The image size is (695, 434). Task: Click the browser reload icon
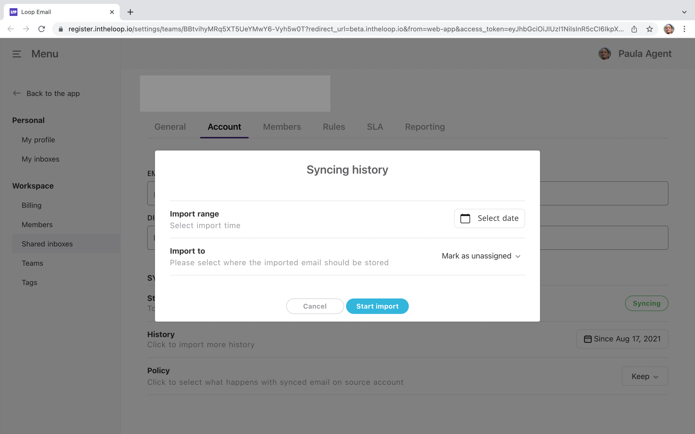click(42, 29)
